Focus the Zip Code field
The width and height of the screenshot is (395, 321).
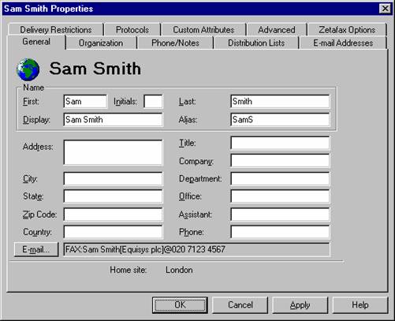click(x=113, y=215)
